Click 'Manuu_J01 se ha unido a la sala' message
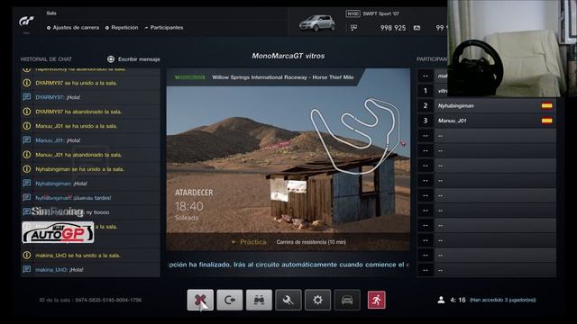577x324 pixels. click(x=76, y=126)
